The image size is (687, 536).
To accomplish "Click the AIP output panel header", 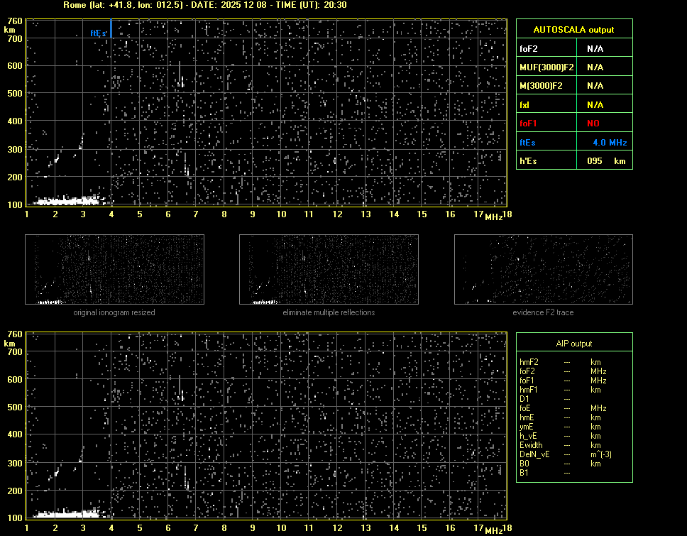I will (x=573, y=344).
